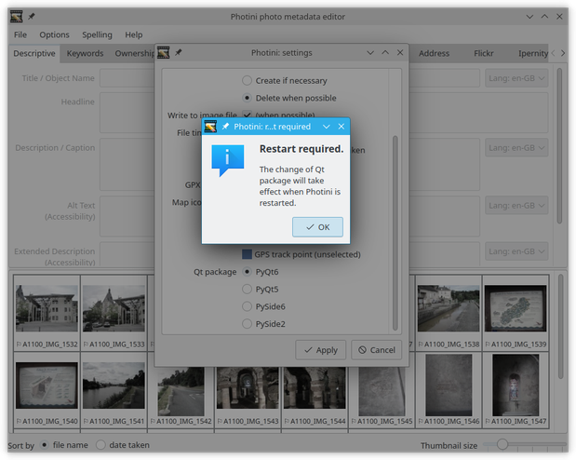This screenshot has height=460, width=576.
Task: Click the Photini icon in the settings window title bar
Action: tap(164, 52)
